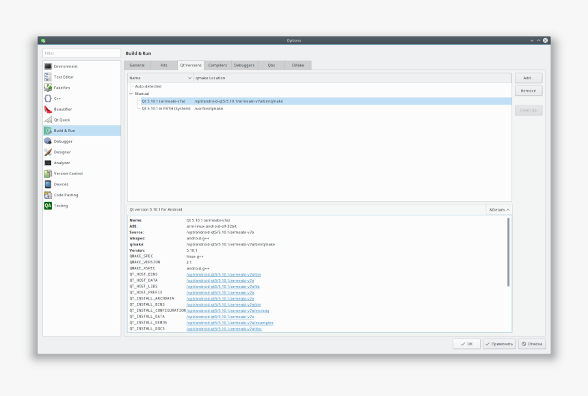
Task: Open the QT_HOST_PREFIX path link
Action: tap(220, 293)
